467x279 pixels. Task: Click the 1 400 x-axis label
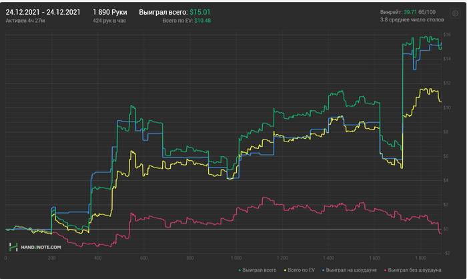pyautogui.click(x=328, y=258)
